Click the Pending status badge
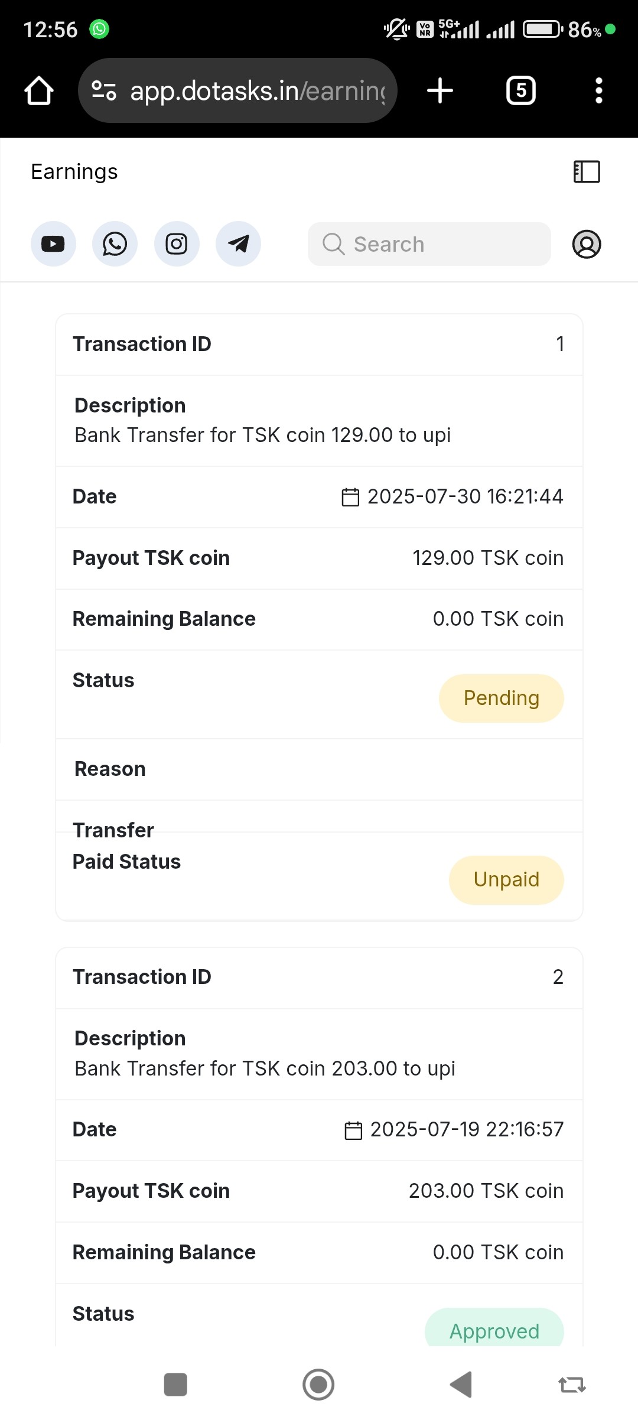The height and width of the screenshot is (1423, 638). (x=501, y=698)
